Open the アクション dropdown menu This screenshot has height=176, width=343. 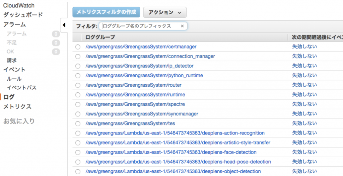click(x=165, y=12)
